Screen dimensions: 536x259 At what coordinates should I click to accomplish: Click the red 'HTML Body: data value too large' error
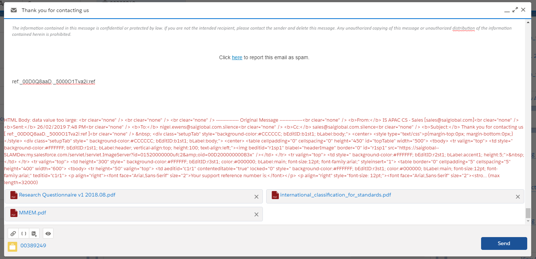[264, 151]
